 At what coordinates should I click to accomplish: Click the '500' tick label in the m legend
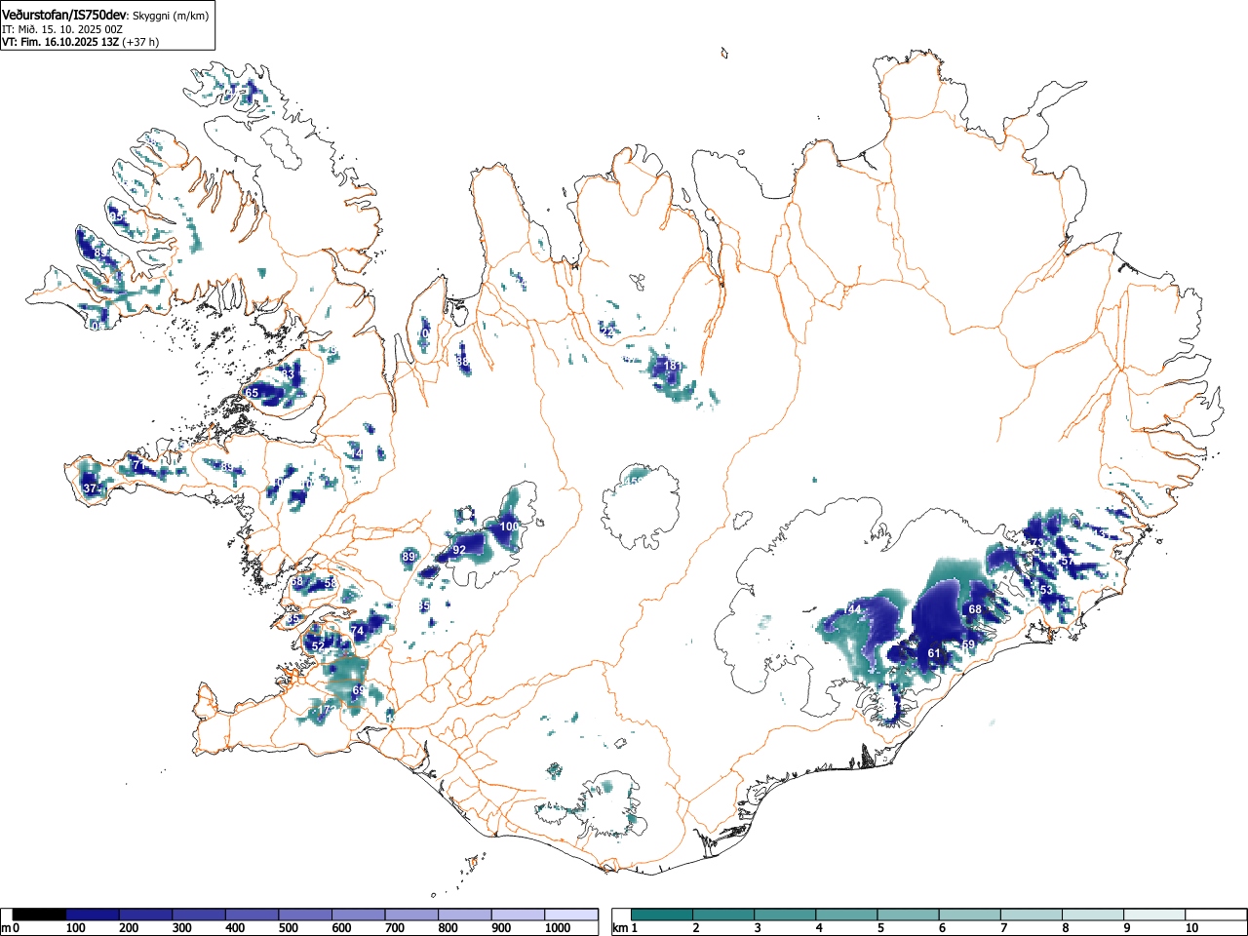(288, 928)
